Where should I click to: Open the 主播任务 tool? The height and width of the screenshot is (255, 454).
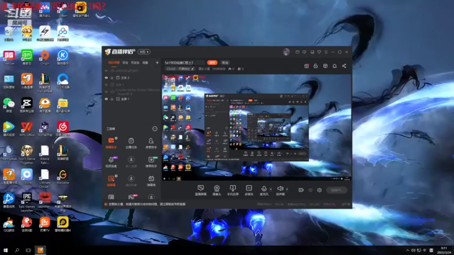pyautogui.click(x=131, y=143)
